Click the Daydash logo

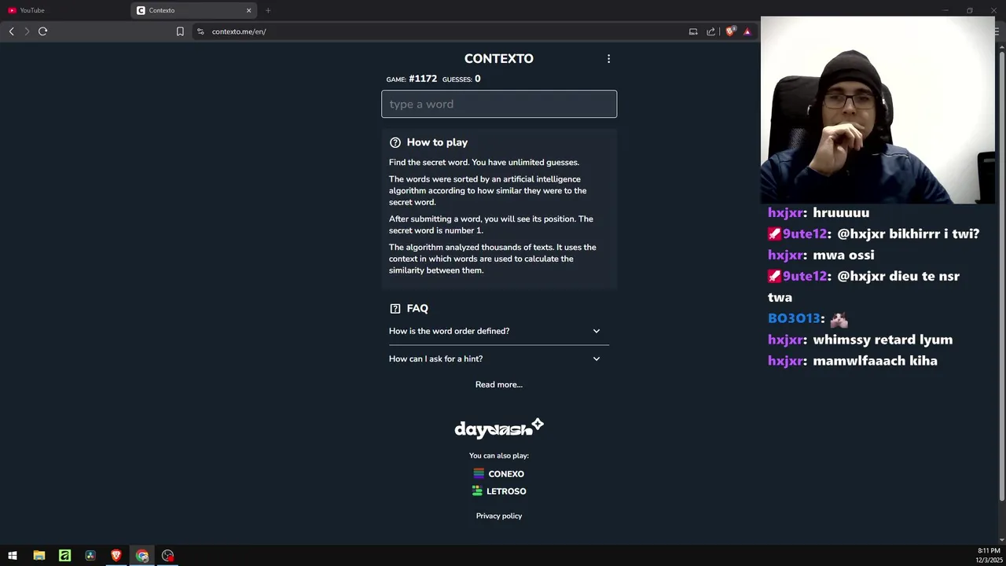coord(499,428)
